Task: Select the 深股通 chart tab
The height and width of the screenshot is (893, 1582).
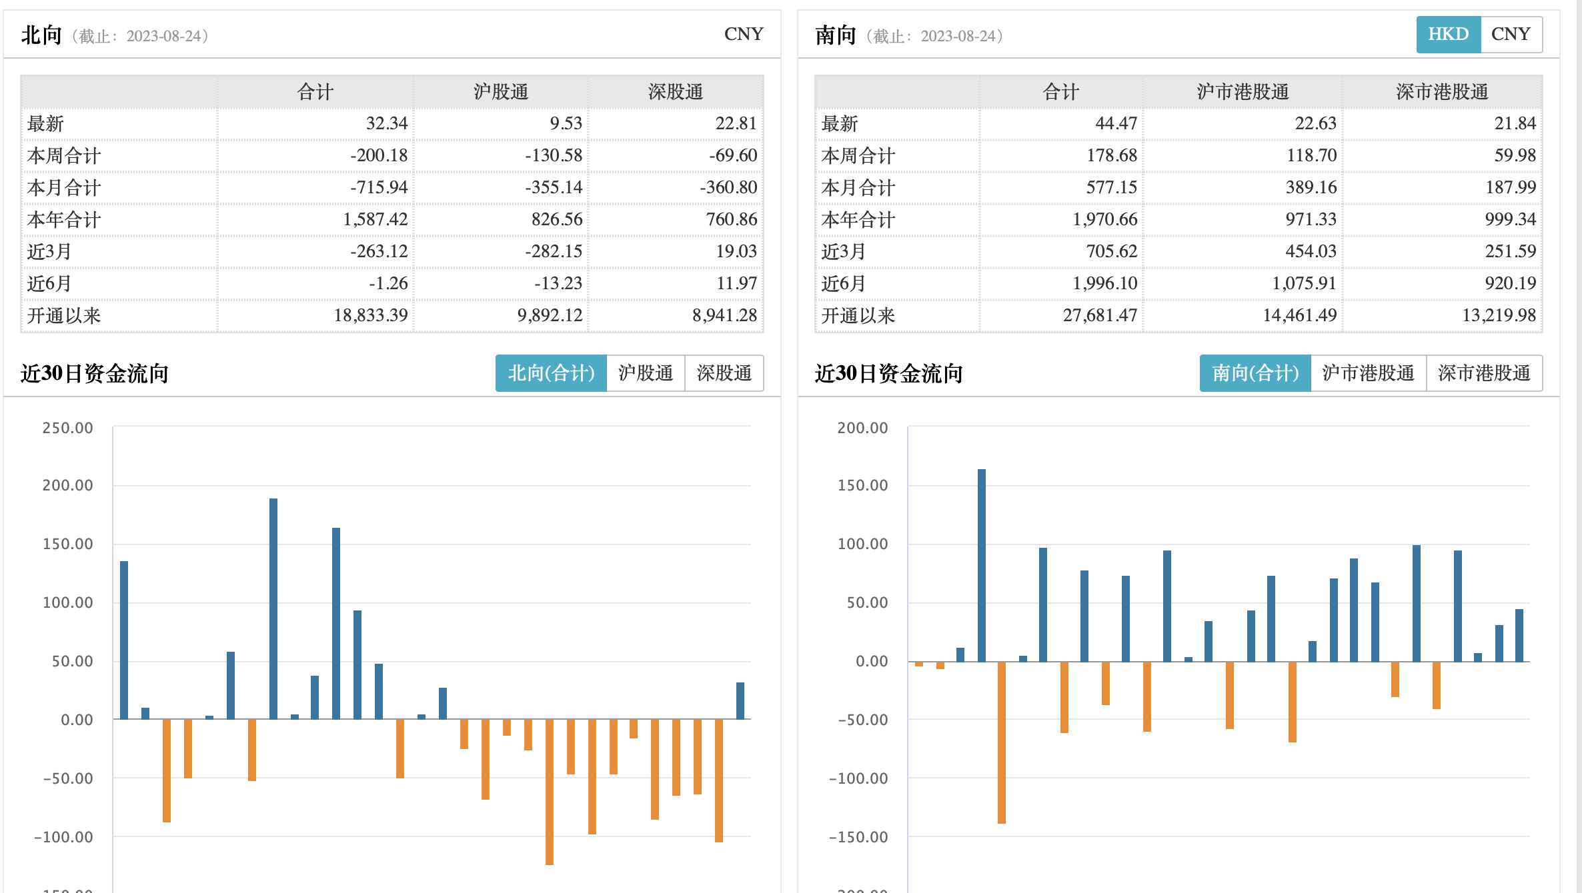Action: tap(724, 373)
